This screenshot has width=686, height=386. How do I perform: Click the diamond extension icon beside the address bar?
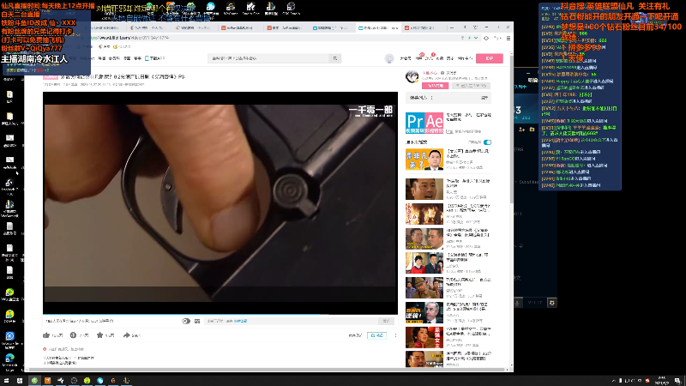pos(486,38)
